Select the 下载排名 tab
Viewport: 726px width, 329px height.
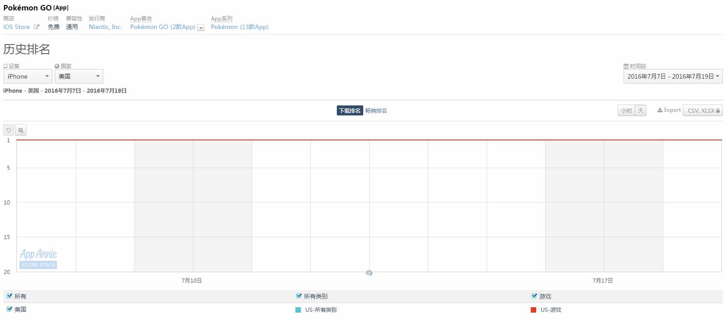(350, 110)
